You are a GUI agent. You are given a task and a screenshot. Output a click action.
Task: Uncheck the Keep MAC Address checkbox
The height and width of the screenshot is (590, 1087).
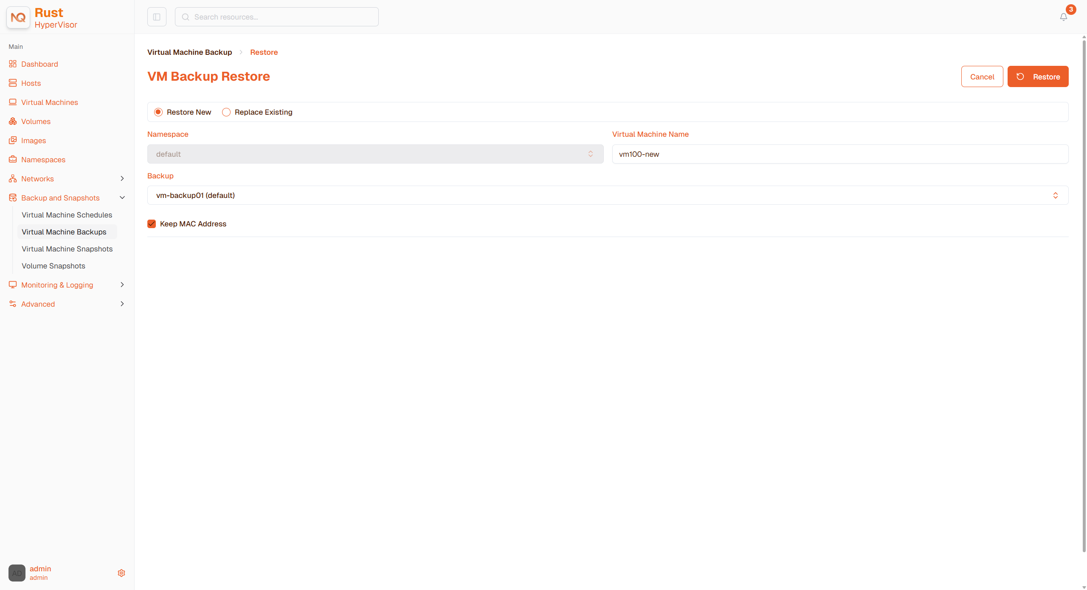point(152,224)
